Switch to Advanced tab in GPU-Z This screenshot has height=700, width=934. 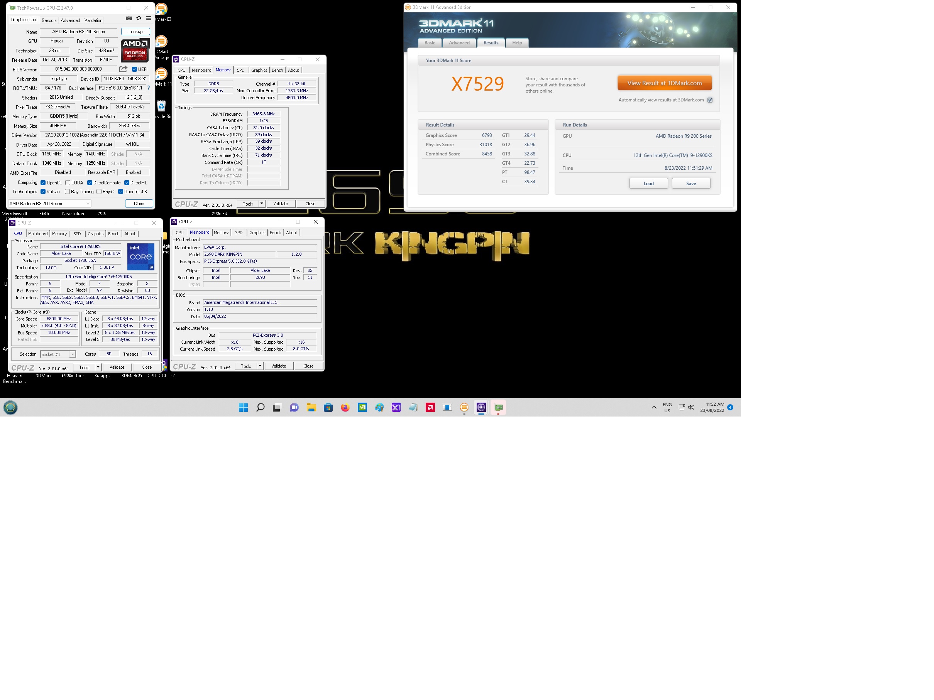[70, 20]
